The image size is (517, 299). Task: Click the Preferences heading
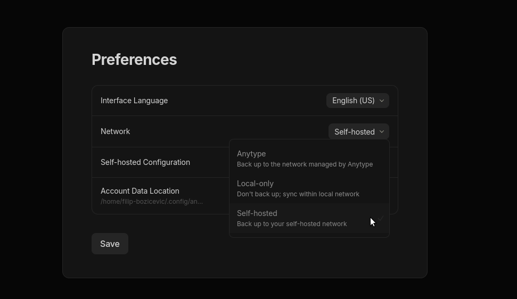click(x=134, y=60)
